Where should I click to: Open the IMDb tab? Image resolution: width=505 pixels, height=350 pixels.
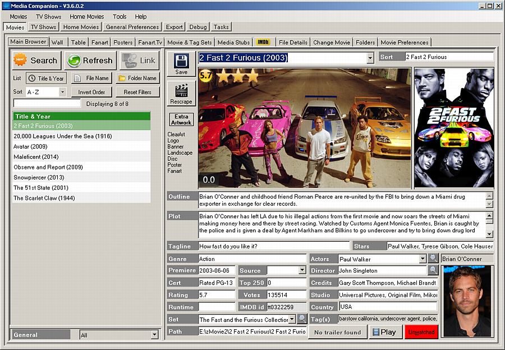tap(263, 42)
